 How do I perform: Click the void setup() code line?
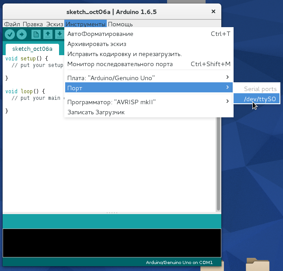27,59
